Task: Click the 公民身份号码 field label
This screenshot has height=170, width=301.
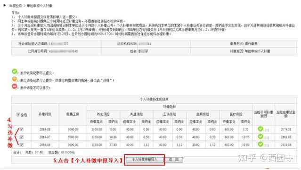Action: [38, 51]
